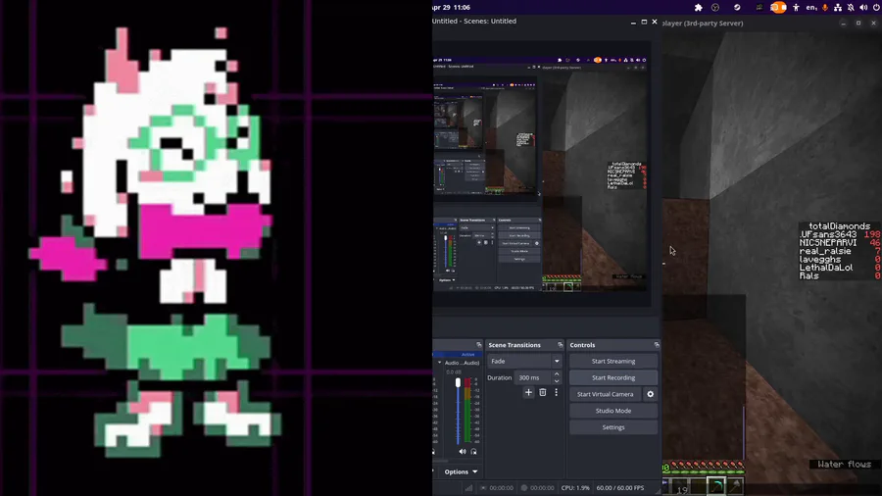Click the orange microphone indicator
The width and height of the screenshot is (882, 496).
coord(825,7)
